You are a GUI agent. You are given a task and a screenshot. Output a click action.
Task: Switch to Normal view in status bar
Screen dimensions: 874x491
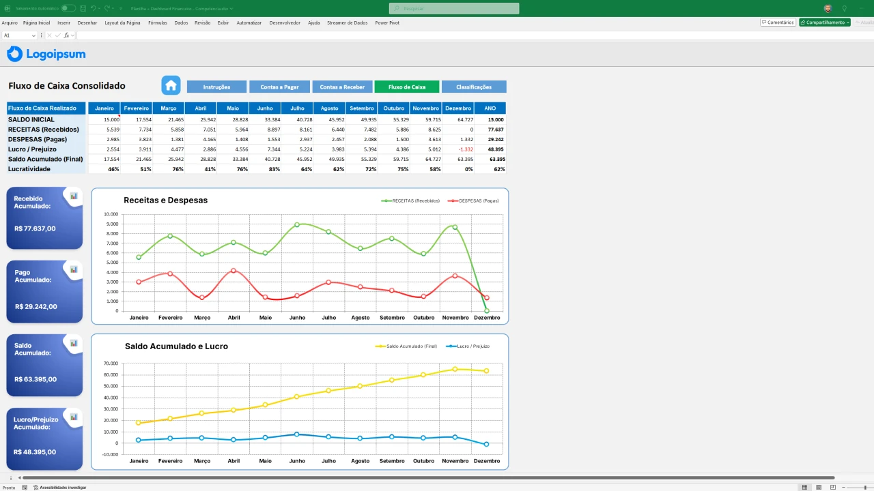click(x=805, y=488)
